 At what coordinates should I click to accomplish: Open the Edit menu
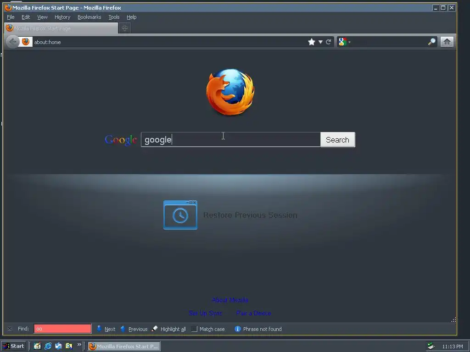coord(26,17)
